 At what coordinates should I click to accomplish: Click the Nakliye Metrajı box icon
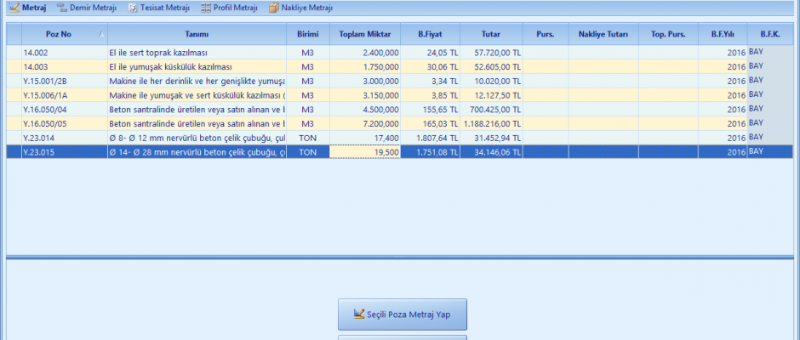(x=274, y=8)
